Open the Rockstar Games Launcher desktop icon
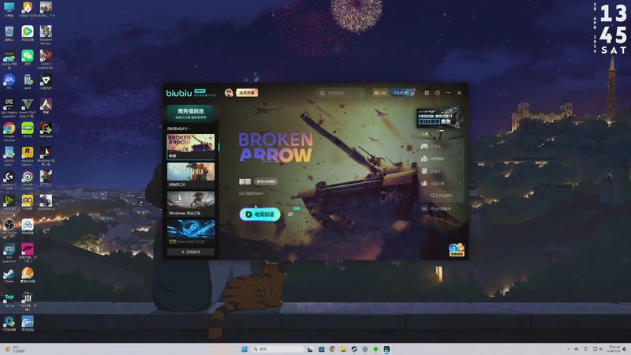This screenshot has width=631, height=355. click(x=28, y=156)
